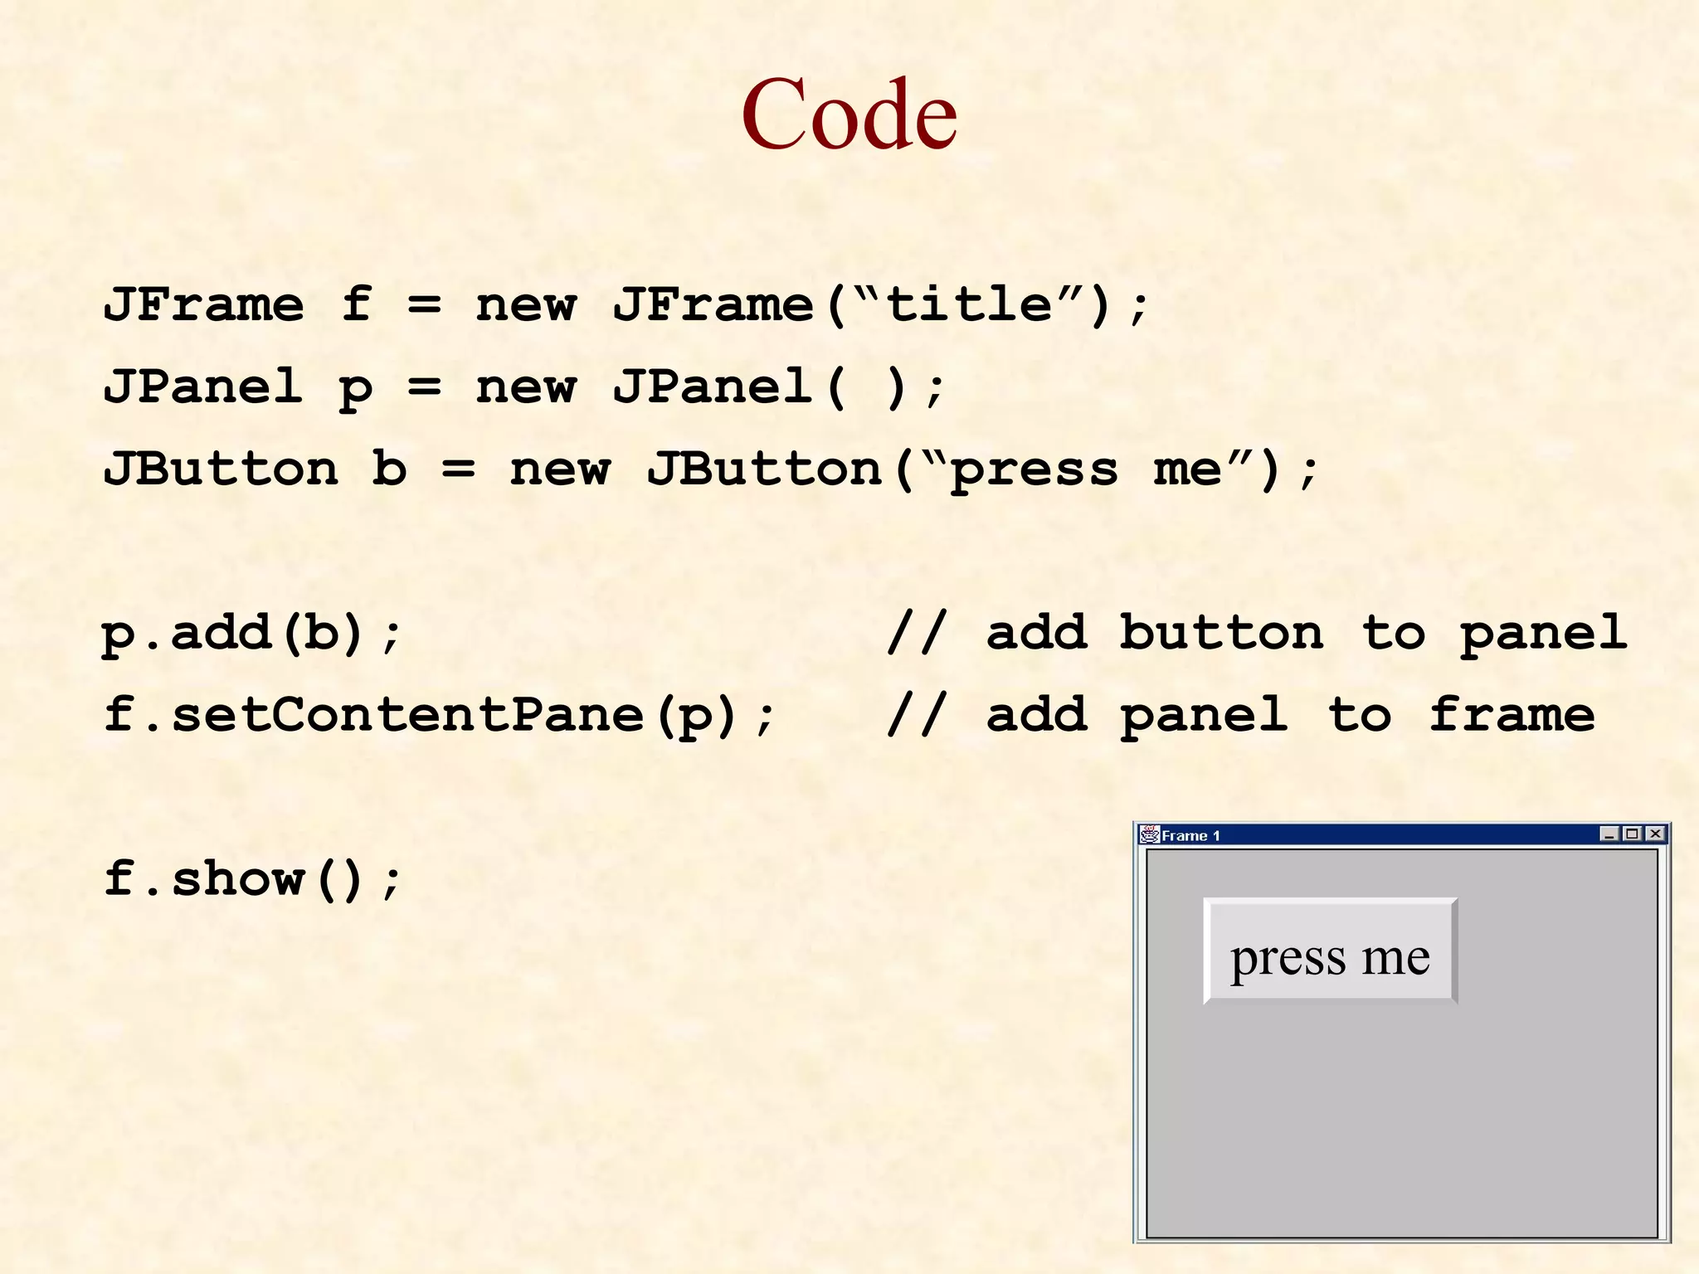The height and width of the screenshot is (1274, 1699).
Task: Close the Frame 1 window
Action: click(x=1655, y=834)
